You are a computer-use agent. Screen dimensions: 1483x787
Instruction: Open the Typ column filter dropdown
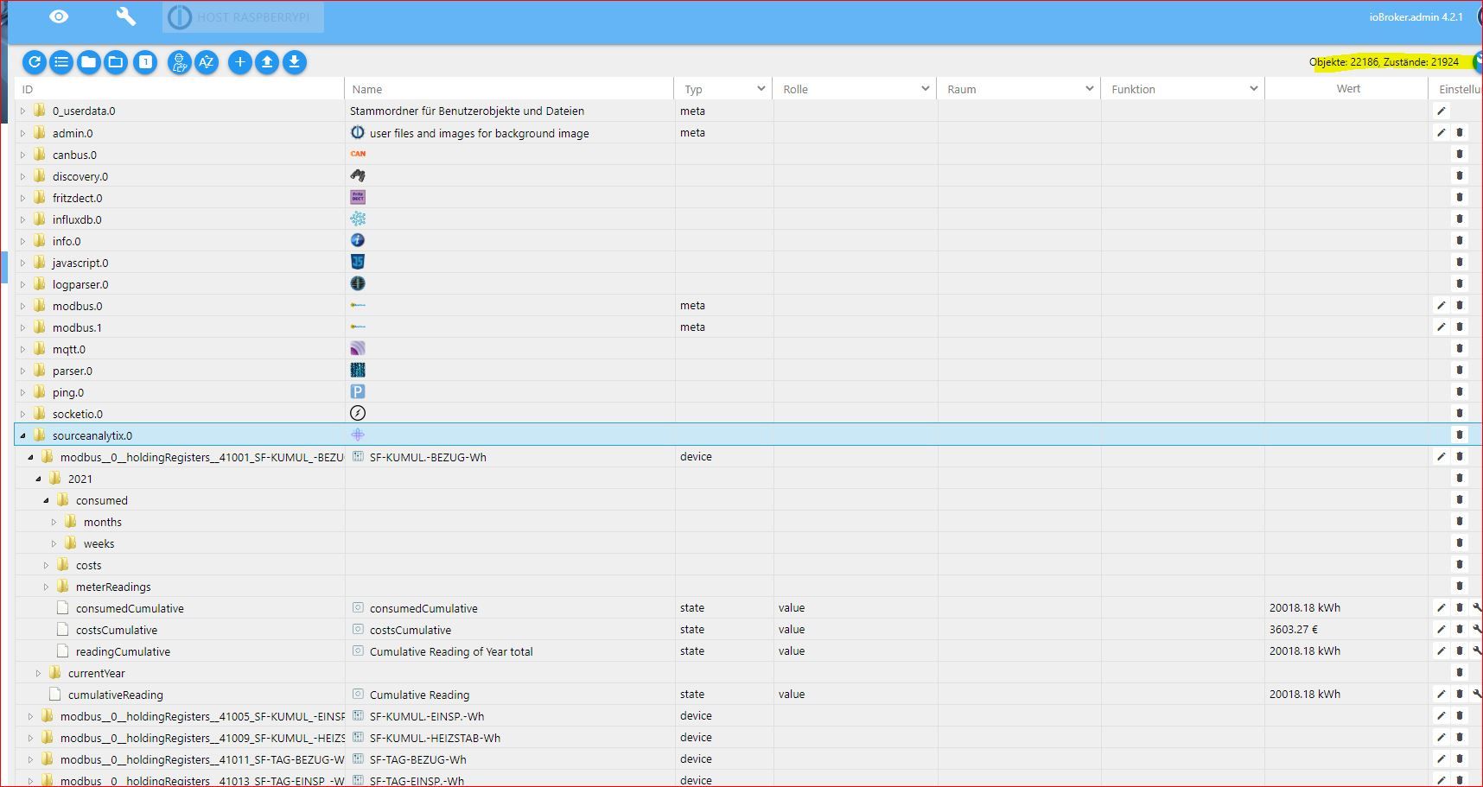[724, 89]
